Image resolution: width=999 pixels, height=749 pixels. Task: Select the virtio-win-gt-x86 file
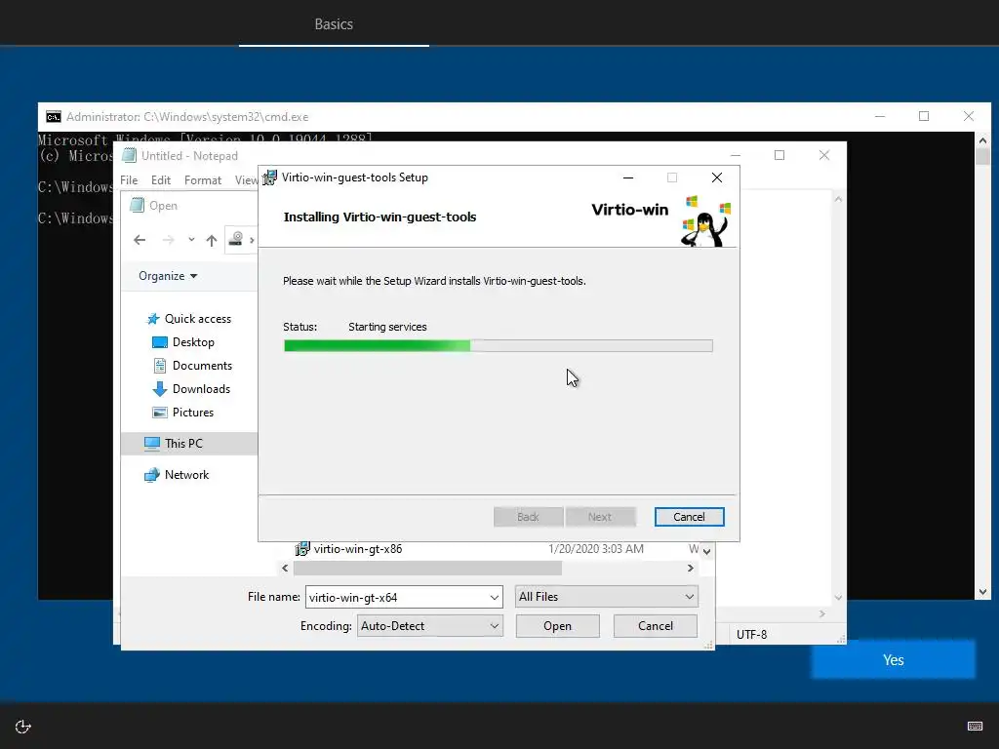[357, 549]
